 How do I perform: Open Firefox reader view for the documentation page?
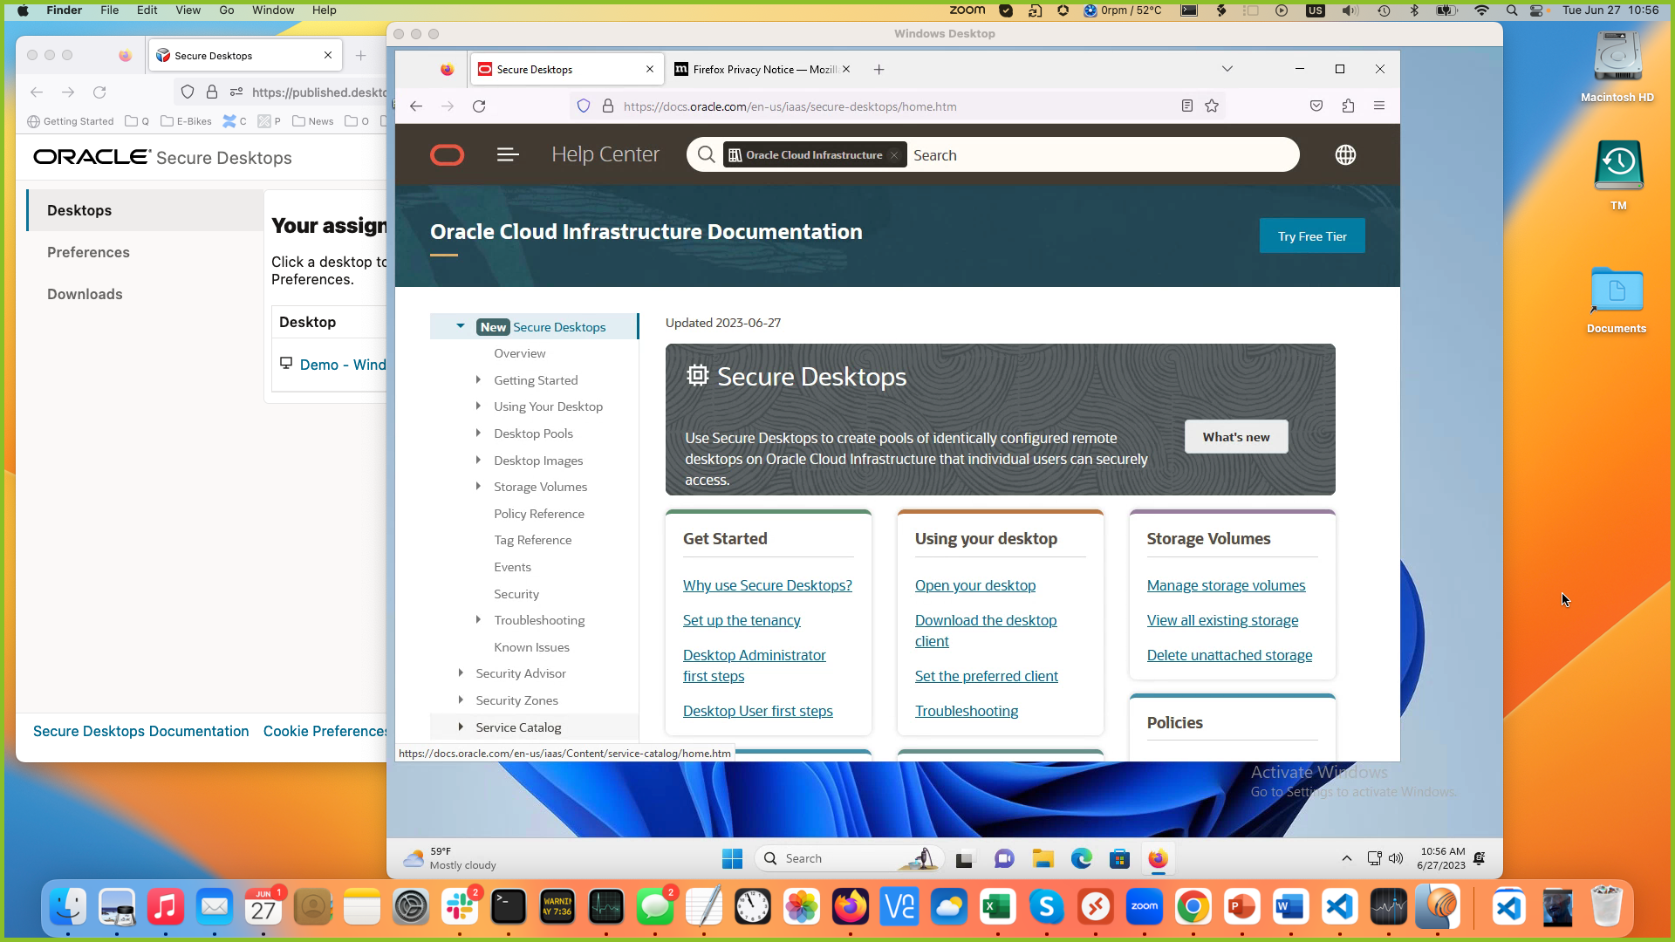1186,106
